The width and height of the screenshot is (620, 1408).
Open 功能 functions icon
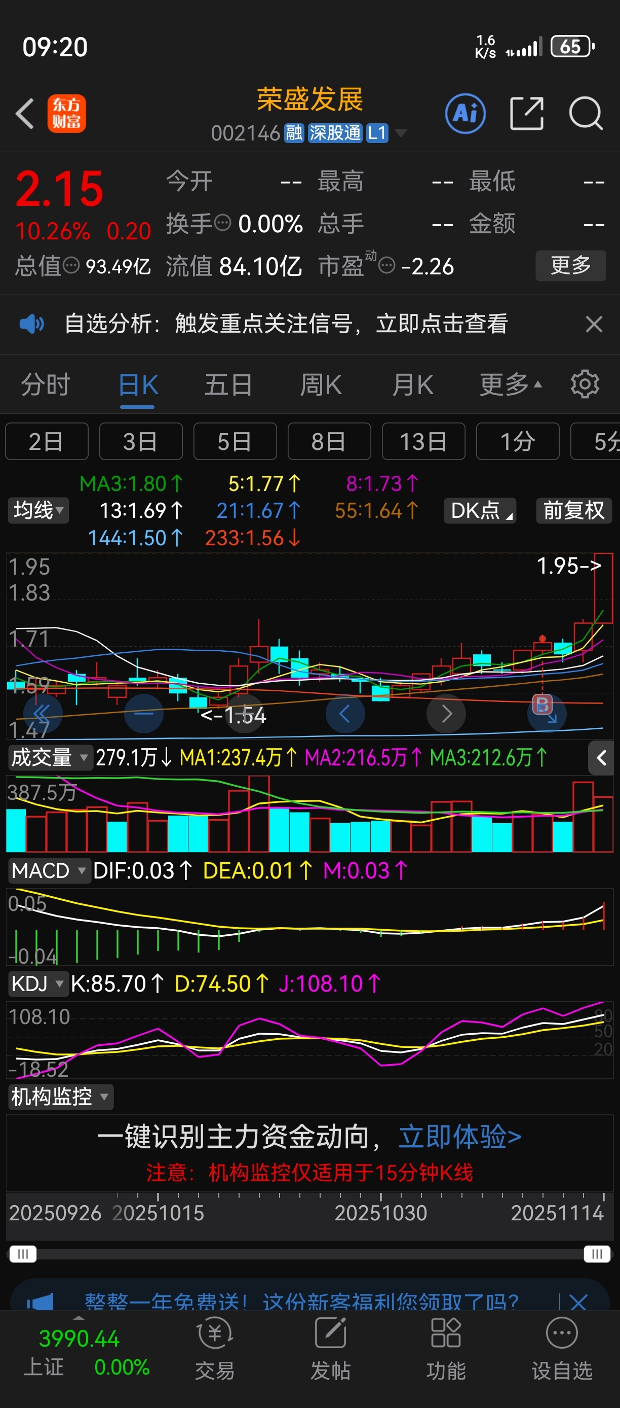[x=446, y=1350]
